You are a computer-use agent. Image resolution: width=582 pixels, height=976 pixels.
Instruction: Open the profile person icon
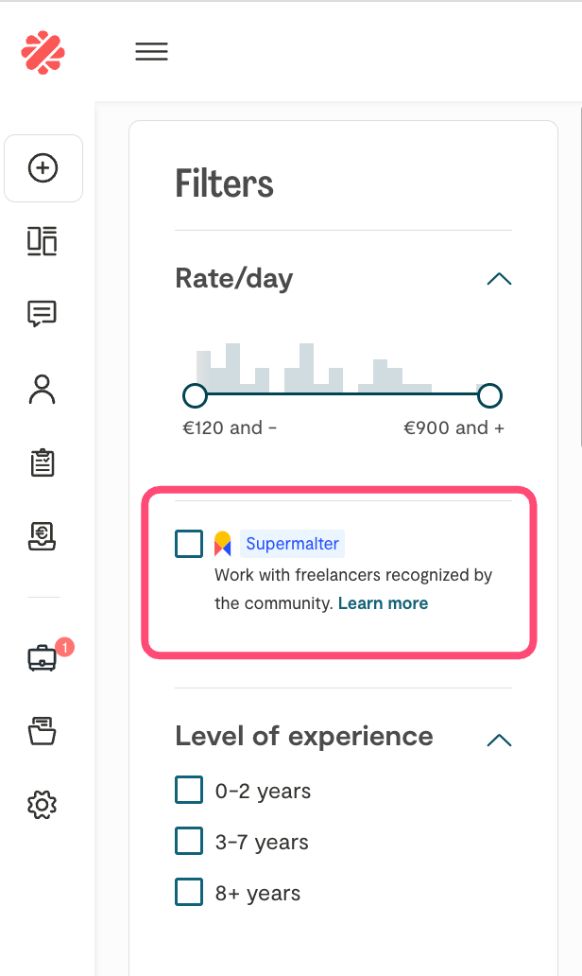point(43,389)
